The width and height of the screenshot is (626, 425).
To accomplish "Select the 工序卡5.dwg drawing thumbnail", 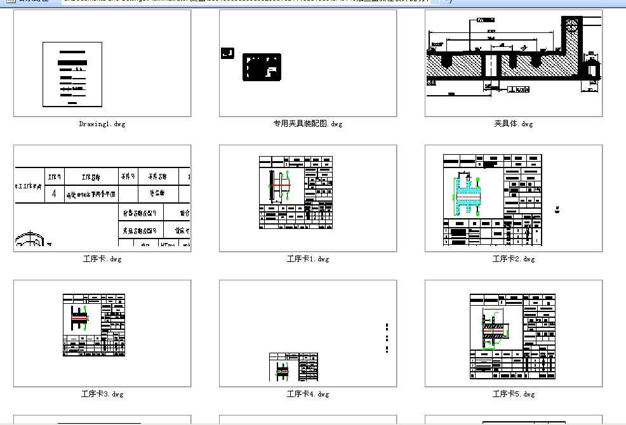I will 513,332.
